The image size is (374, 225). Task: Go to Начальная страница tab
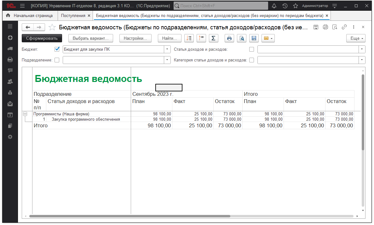pos(33,15)
